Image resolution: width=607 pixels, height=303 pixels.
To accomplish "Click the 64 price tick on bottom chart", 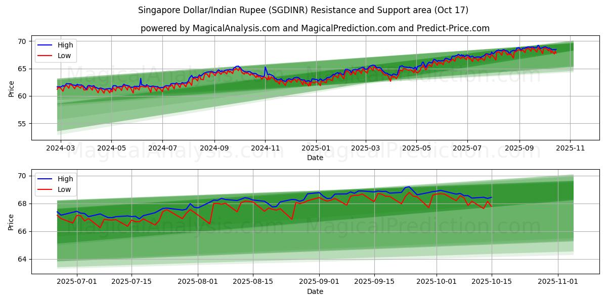I will point(23,259).
